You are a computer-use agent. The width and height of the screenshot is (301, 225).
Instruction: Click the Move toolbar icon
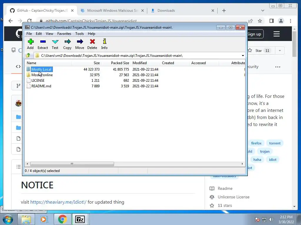tap(80, 44)
